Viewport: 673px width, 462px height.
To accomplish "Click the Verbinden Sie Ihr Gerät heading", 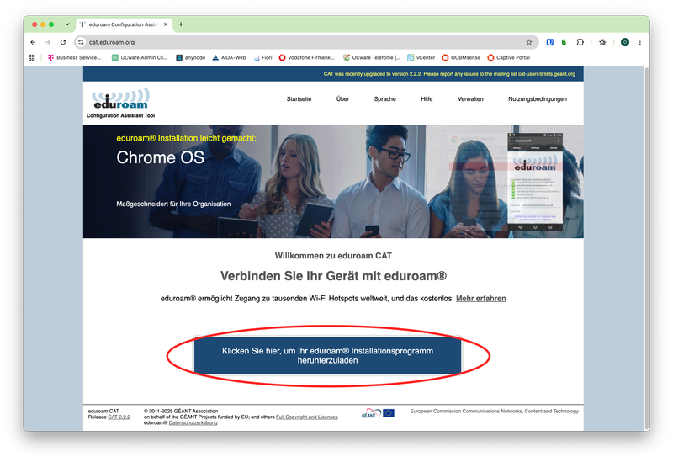I will pos(333,276).
